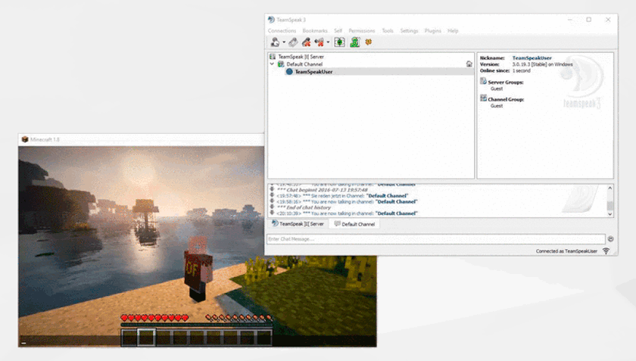Viewport: 636px width, 361px height.
Task: Click the default channel house icon
Action: [469, 64]
